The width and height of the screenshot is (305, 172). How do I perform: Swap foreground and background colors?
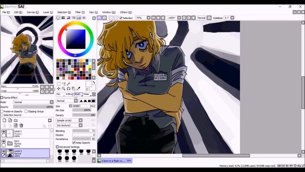pyautogui.click(x=94, y=83)
